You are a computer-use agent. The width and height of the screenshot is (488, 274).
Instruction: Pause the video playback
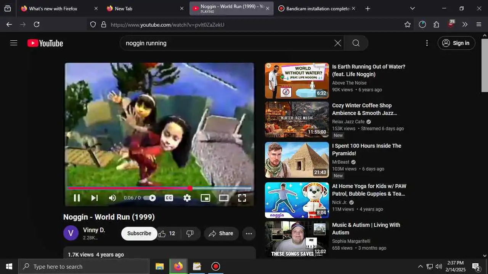tap(77, 198)
